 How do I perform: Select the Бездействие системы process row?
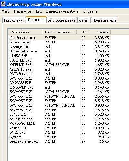tap(59, 141)
